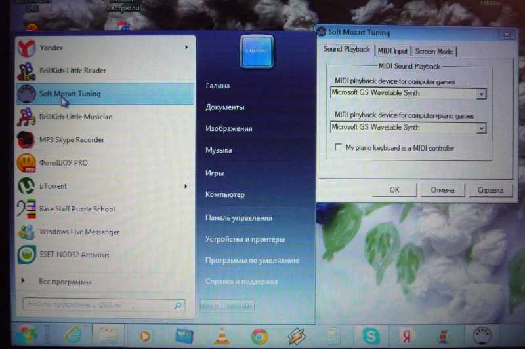
Task: Launch BrillKids Little Reader icon
Action: [26, 71]
